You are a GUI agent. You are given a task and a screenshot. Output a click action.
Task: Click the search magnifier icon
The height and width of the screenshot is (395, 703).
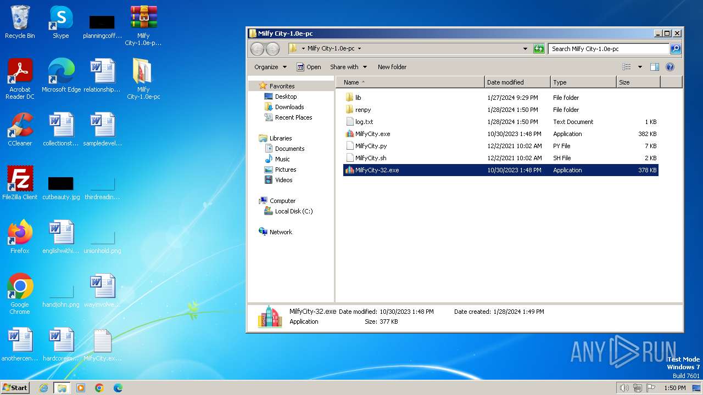coord(676,49)
